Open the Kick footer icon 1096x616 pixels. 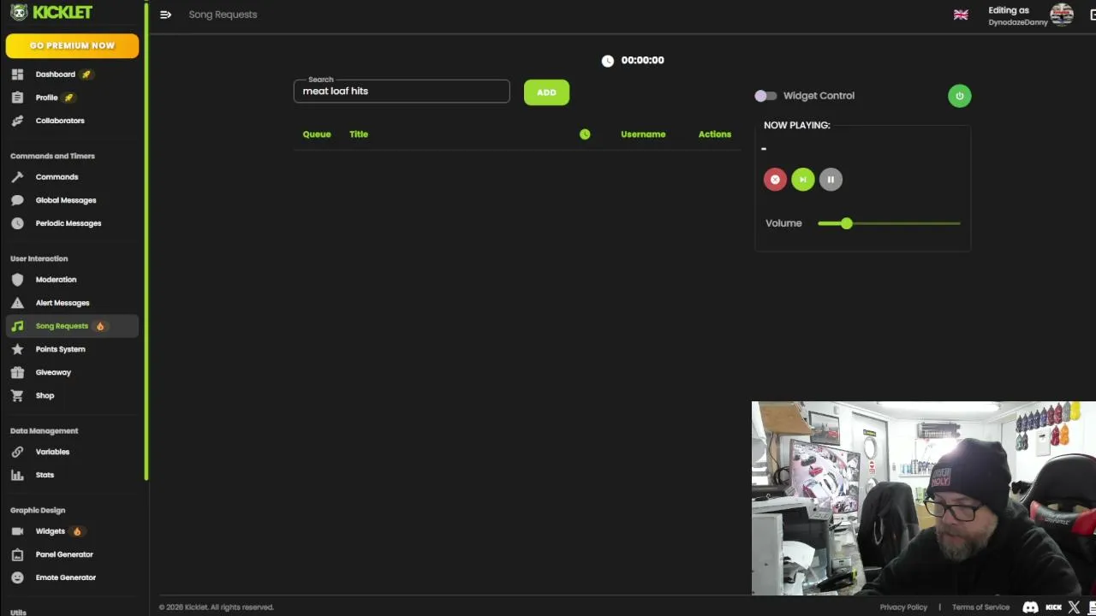click(x=1053, y=607)
